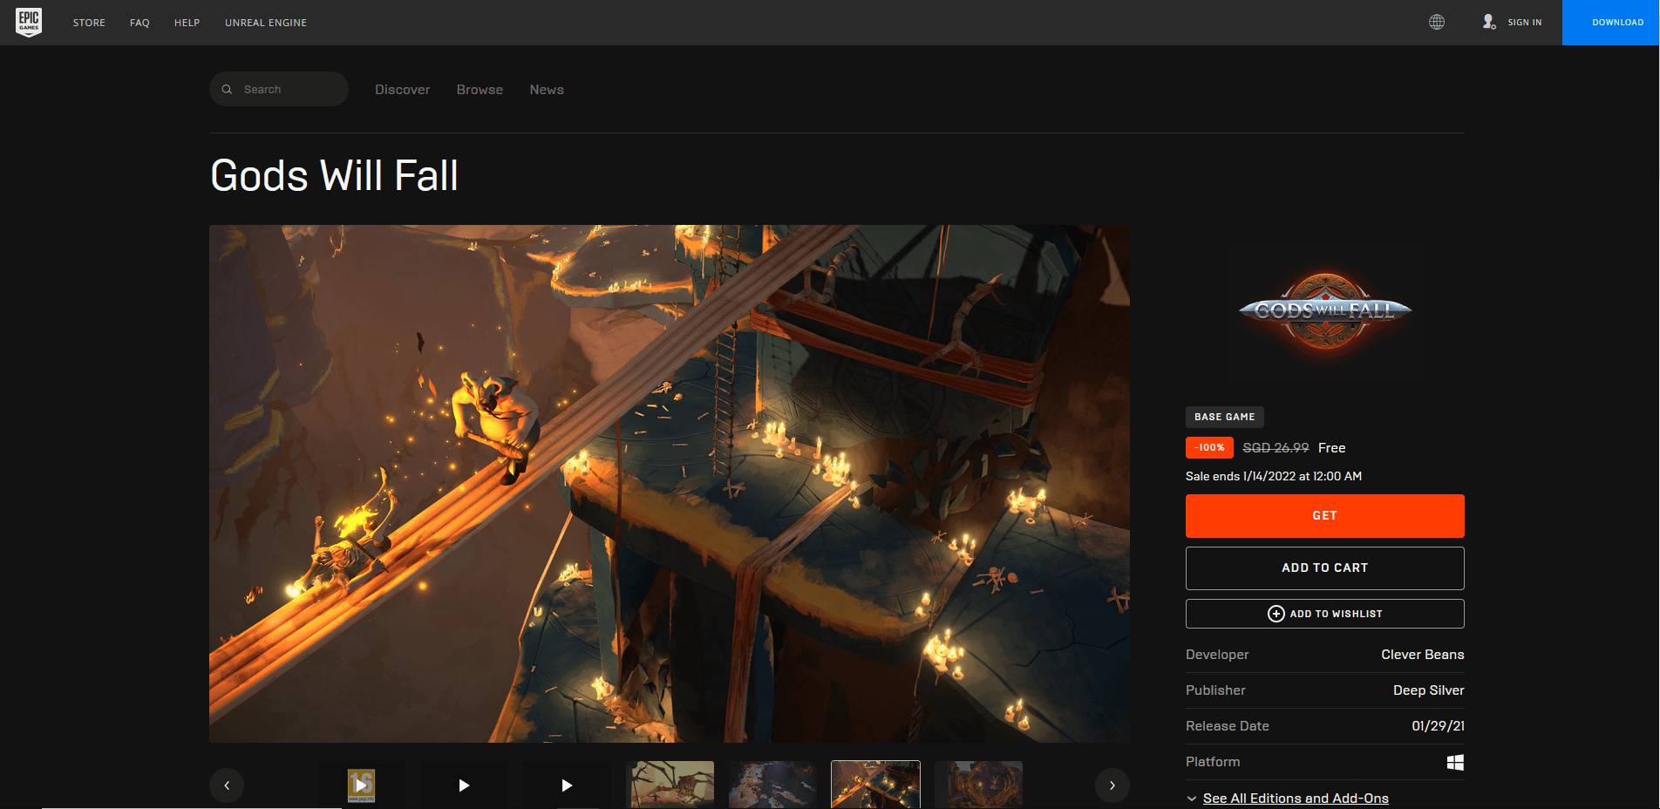
Task: Click the Windows platform icon
Action: [x=1455, y=762]
